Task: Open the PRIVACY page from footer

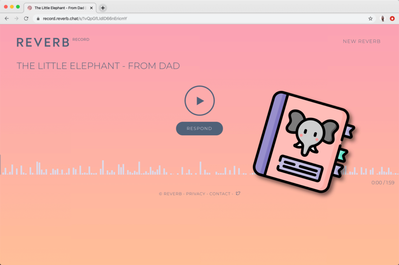Action: tap(196, 193)
